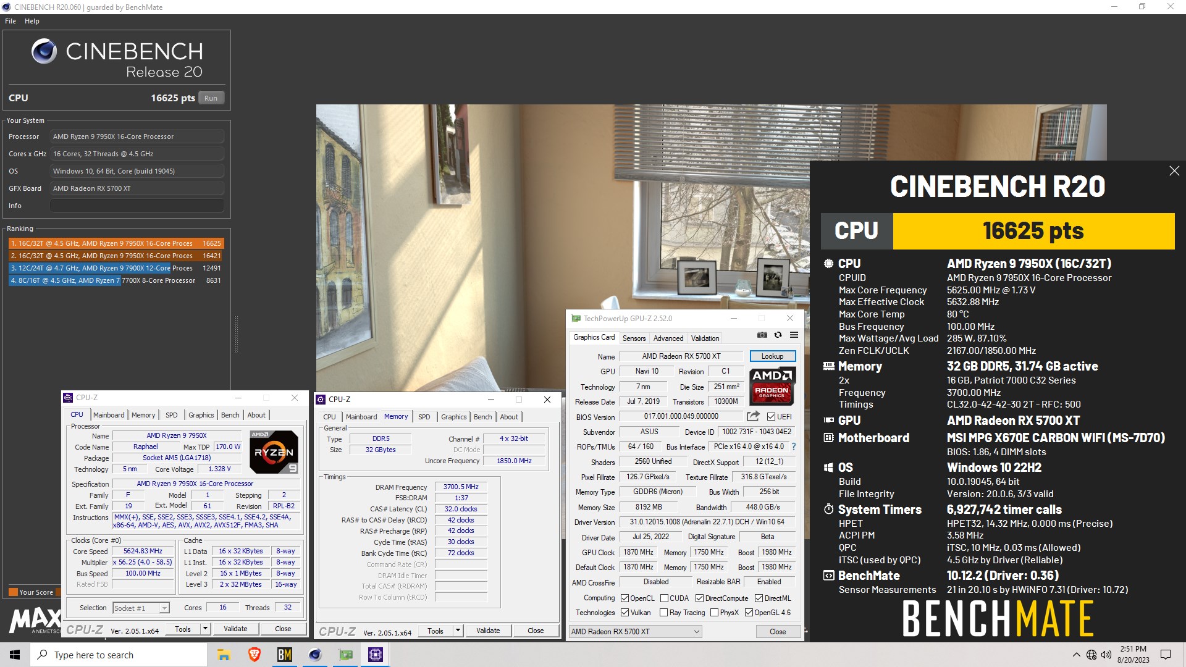Screen dimensions: 1186x667
Task: Toggle the DirectCompute checkbox
Action: pyautogui.click(x=699, y=598)
